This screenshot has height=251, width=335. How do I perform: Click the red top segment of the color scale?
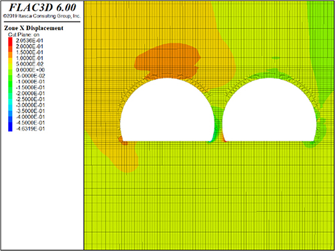pos(10,41)
